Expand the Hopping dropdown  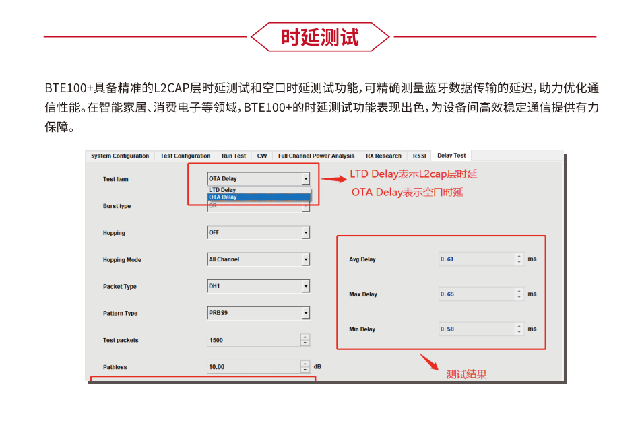tap(306, 233)
